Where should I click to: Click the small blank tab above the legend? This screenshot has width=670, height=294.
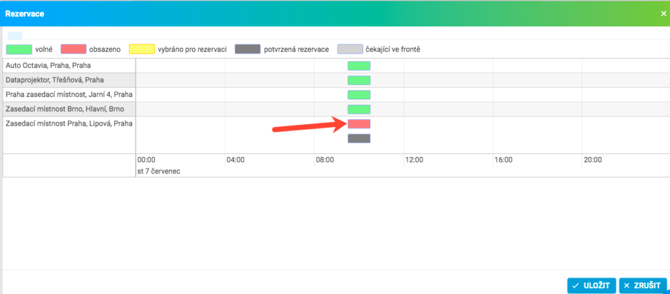(15, 36)
